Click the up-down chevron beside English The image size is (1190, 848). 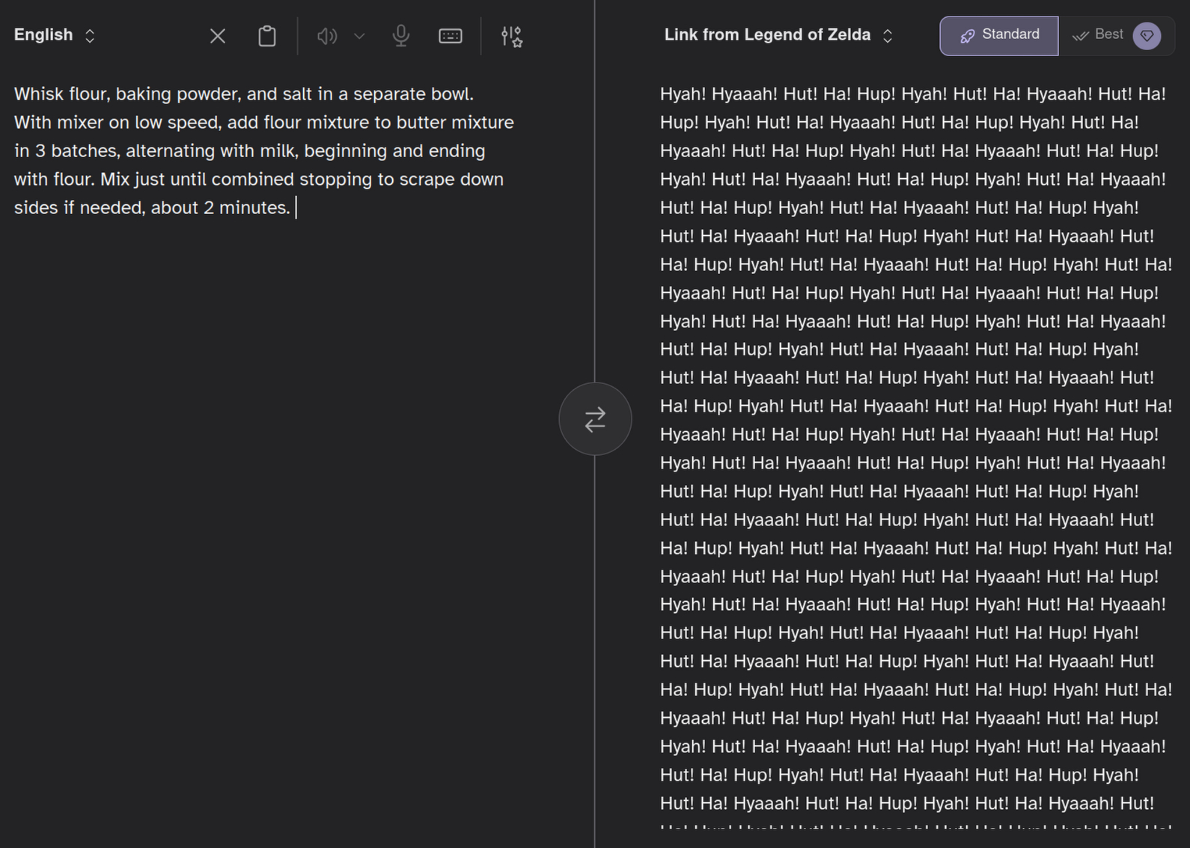coord(90,36)
